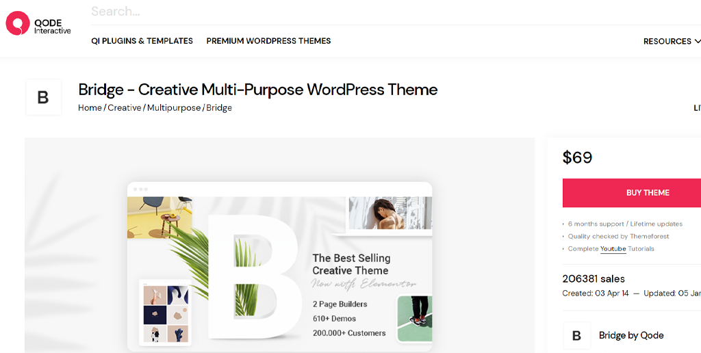Viewport: 701px width, 353px height.
Task: Click the Buy Theme button
Action: coord(632,193)
